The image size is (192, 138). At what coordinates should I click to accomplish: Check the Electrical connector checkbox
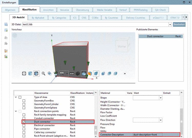tap(24, 125)
